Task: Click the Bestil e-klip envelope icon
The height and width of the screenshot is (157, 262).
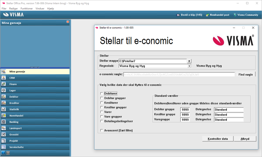Action: click(x=178, y=15)
